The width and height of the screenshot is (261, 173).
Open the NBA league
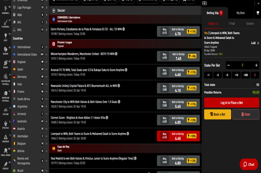31,15
